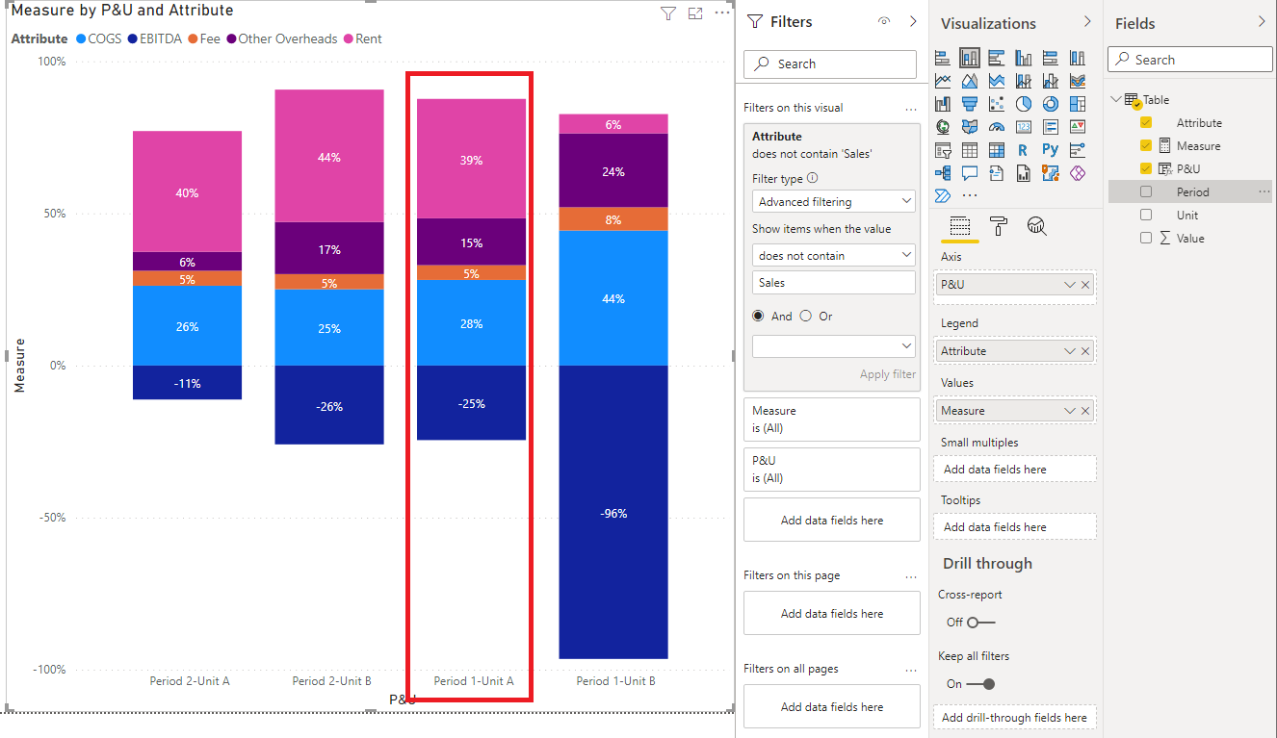Select the Power Apps visual

coord(1078,173)
